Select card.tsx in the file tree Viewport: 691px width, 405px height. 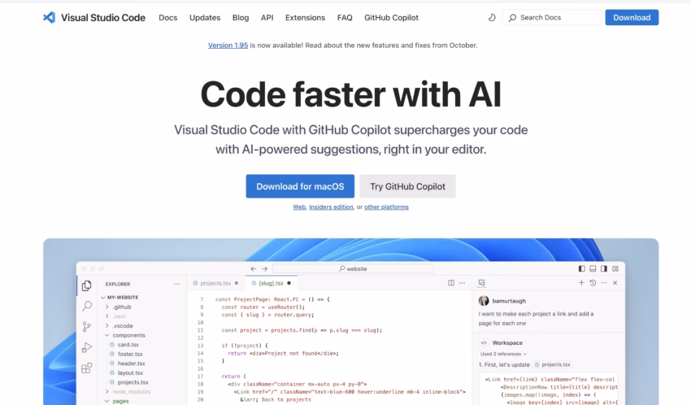pos(128,345)
